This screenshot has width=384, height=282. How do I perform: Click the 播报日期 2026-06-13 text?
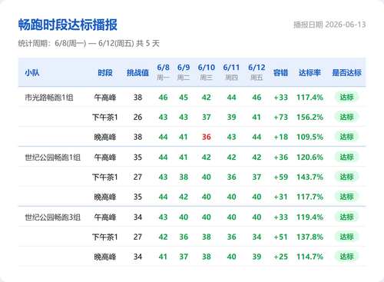click(329, 25)
